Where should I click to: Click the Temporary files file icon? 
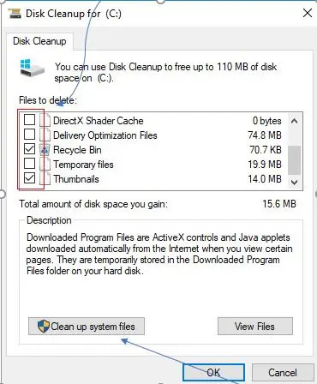pyautogui.click(x=45, y=164)
